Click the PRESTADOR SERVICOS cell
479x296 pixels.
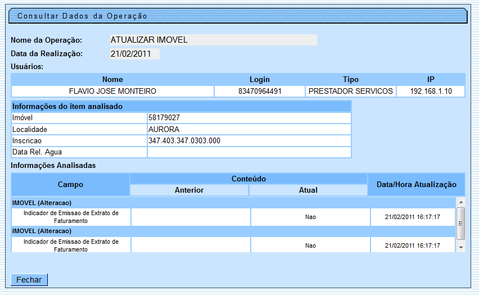(x=350, y=91)
